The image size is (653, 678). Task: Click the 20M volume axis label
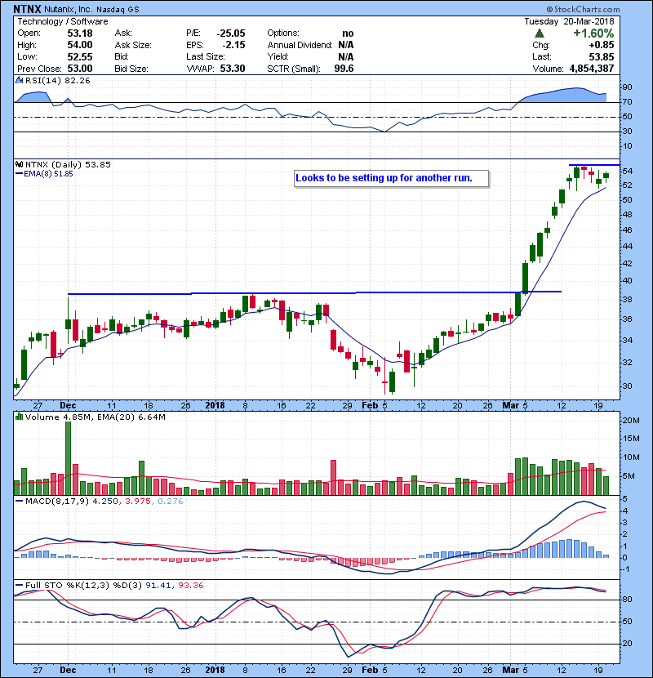pyautogui.click(x=630, y=421)
